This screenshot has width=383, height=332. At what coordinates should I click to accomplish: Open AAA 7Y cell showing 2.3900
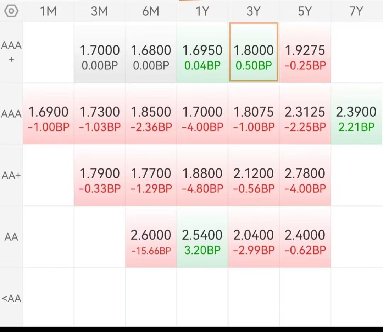tap(356, 114)
